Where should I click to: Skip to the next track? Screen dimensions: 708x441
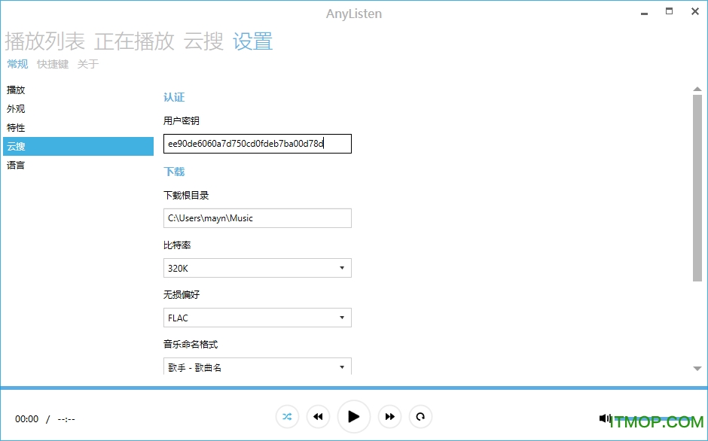coord(389,416)
